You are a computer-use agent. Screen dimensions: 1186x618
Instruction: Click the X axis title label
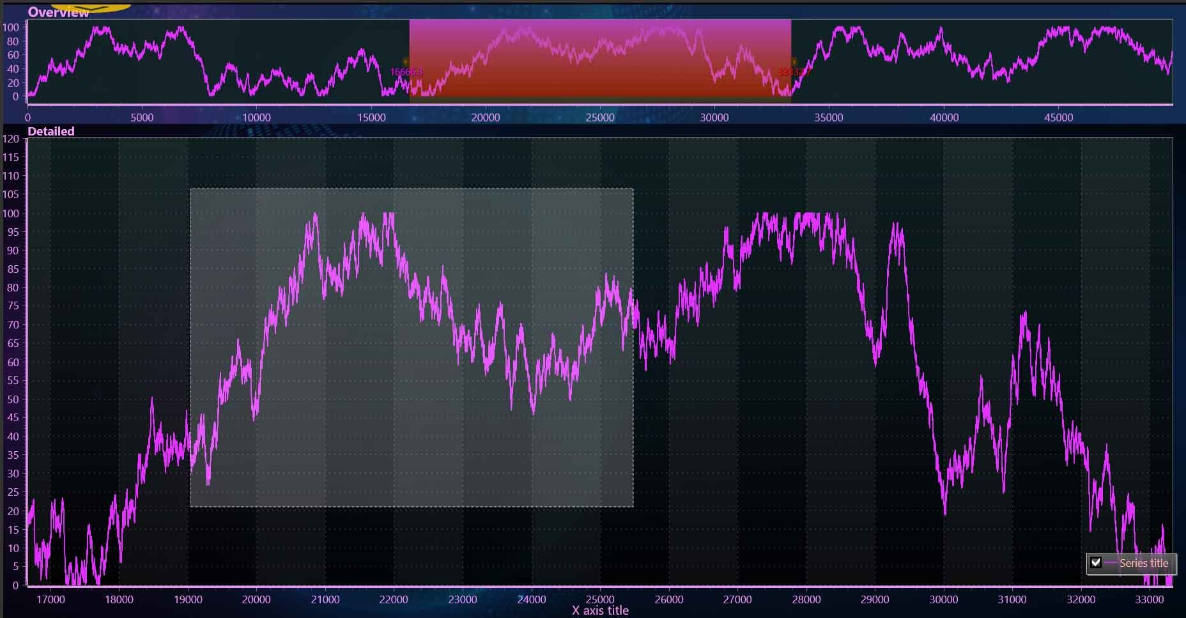click(600, 610)
